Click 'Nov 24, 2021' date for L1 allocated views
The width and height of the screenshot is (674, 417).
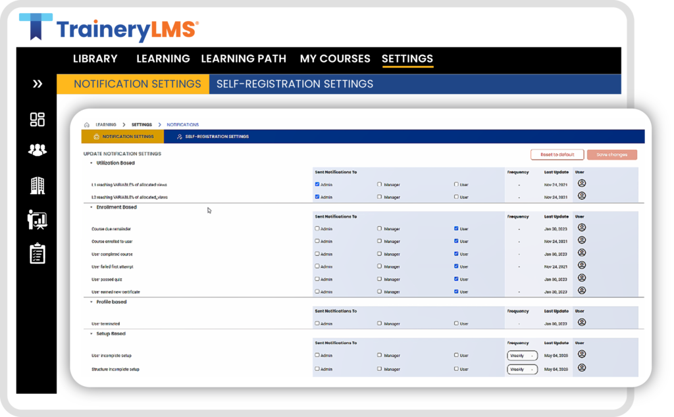556,185
